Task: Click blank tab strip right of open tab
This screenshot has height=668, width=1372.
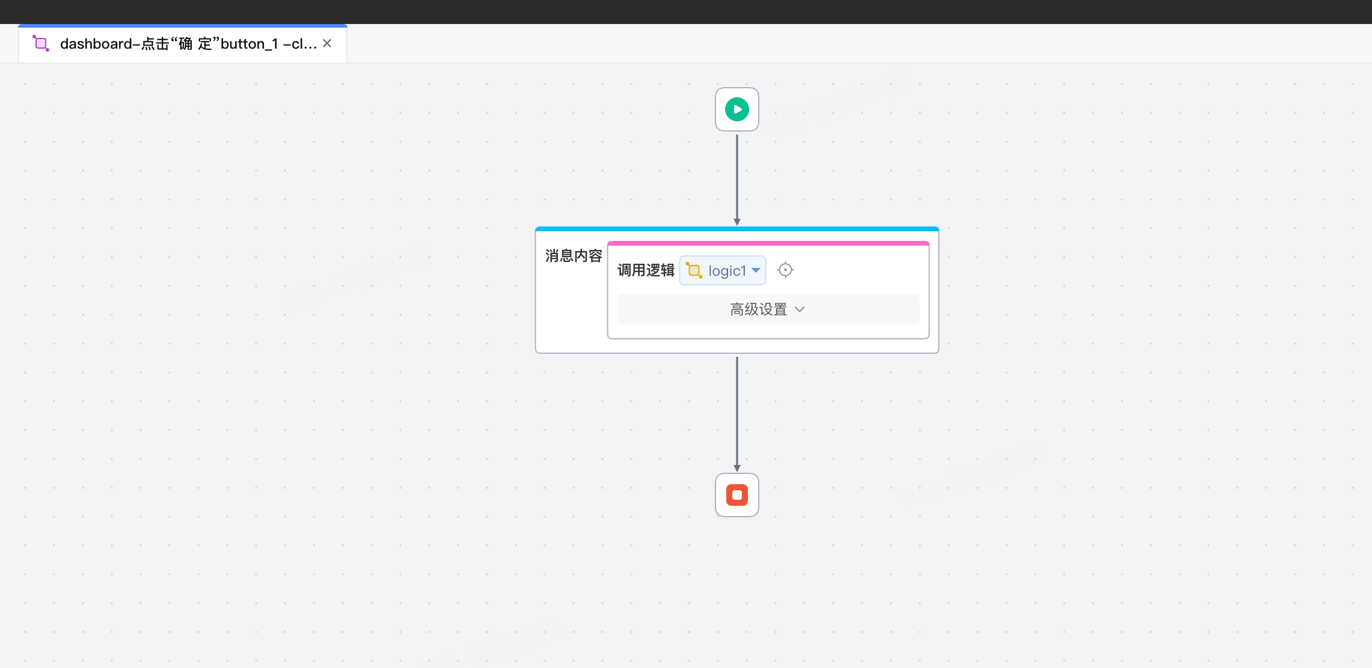Action: [842, 44]
